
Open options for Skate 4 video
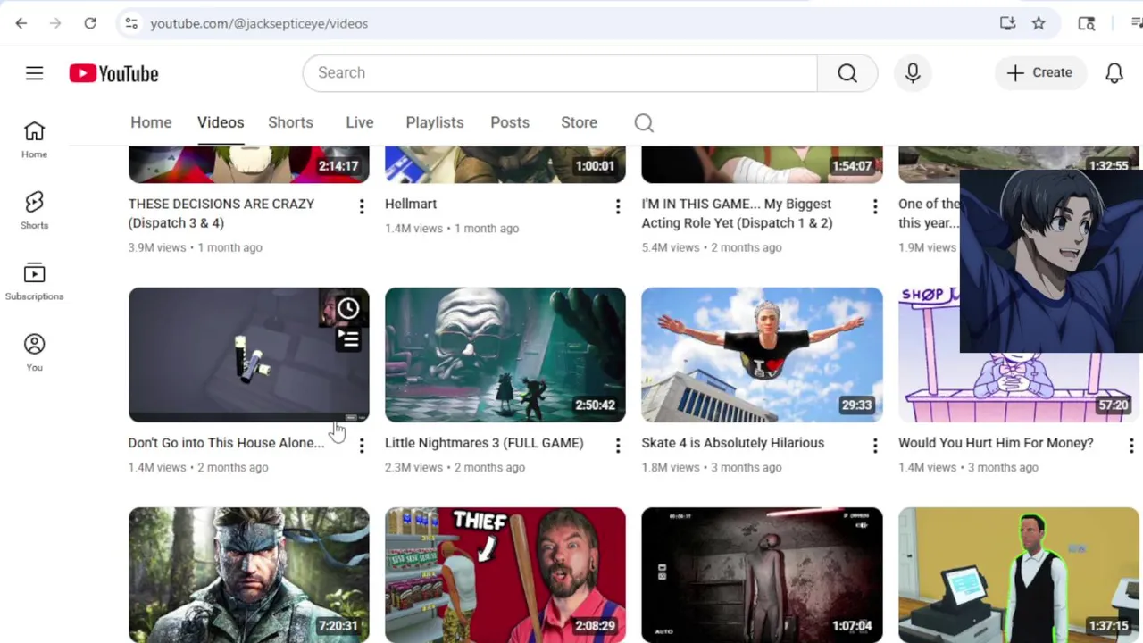pyautogui.click(x=874, y=446)
